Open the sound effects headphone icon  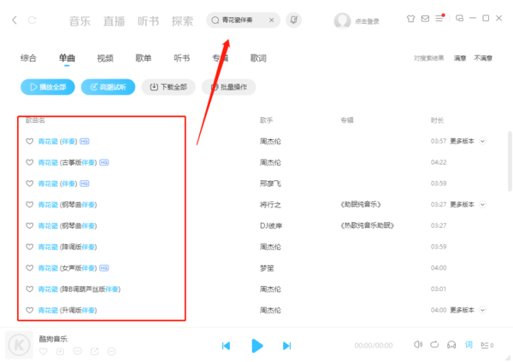click(451, 345)
